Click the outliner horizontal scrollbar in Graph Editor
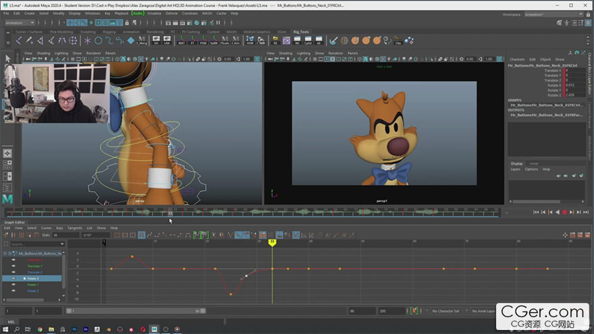Screen dimensions: 594x334 25,300
